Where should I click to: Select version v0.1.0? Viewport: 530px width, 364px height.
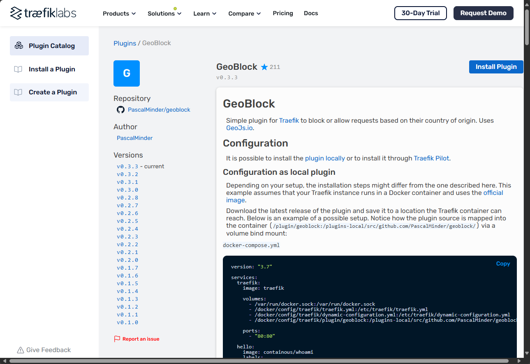[x=127, y=322]
